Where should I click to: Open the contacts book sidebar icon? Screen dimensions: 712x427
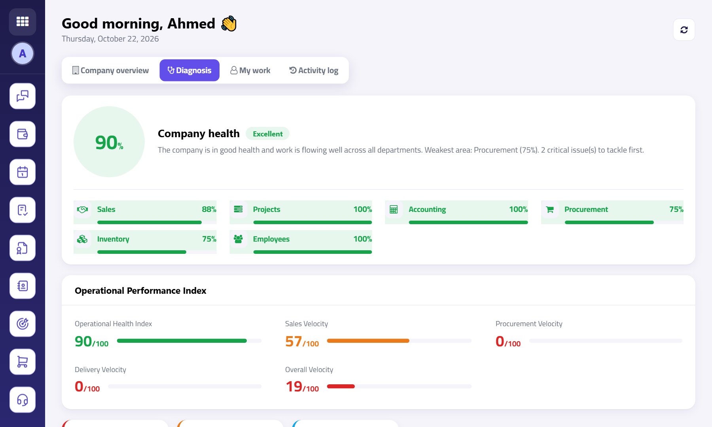click(23, 286)
